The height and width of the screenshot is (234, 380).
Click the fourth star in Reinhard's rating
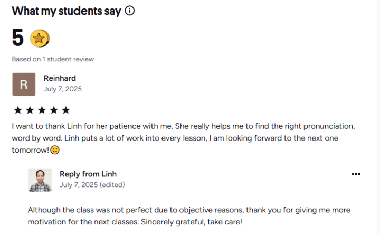tap(54, 110)
